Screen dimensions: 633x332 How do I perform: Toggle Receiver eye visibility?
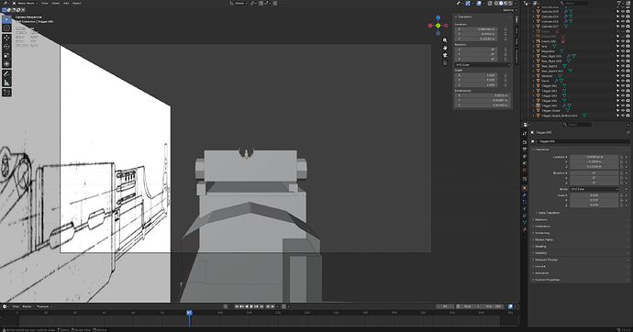623,76
